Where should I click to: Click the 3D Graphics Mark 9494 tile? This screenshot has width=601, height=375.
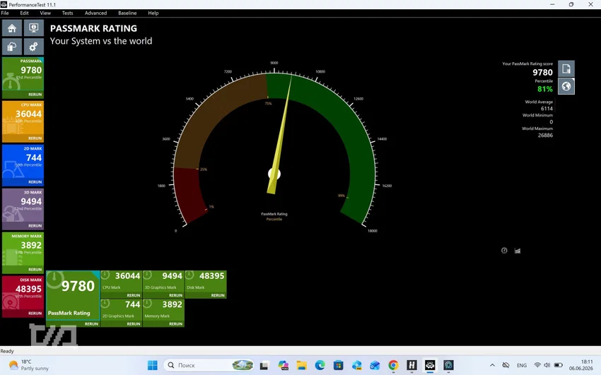click(x=163, y=282)
